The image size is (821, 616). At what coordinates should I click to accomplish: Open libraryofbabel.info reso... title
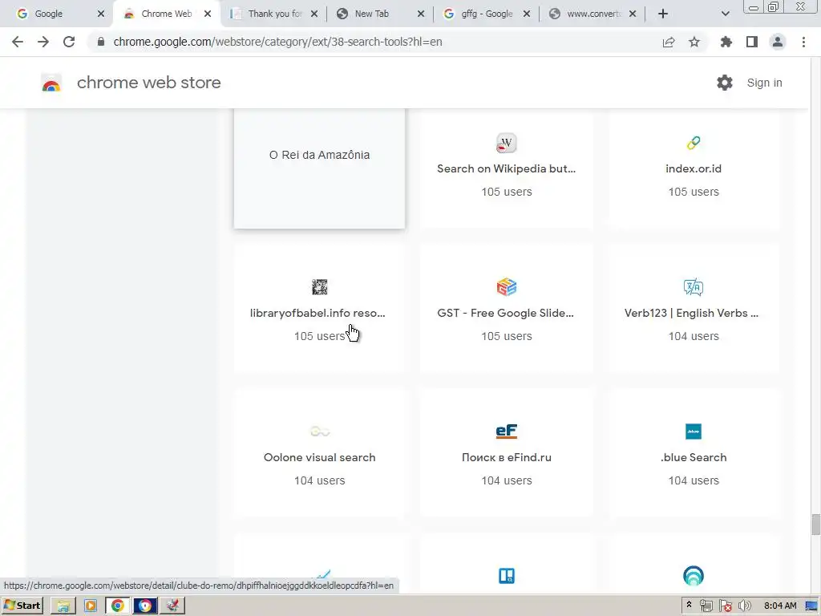317,314
